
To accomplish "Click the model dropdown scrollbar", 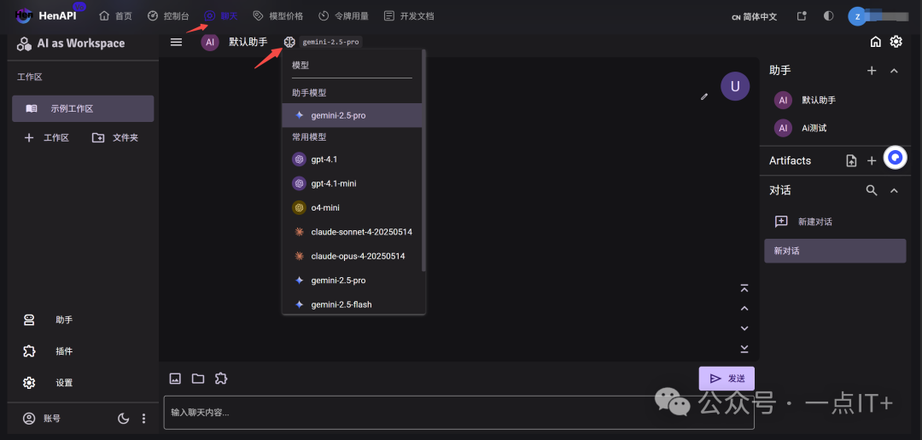I will (x=424, y=159).
